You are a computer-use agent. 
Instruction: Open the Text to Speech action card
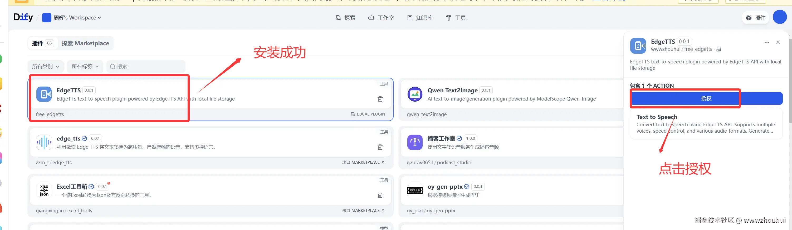(706, 124)
